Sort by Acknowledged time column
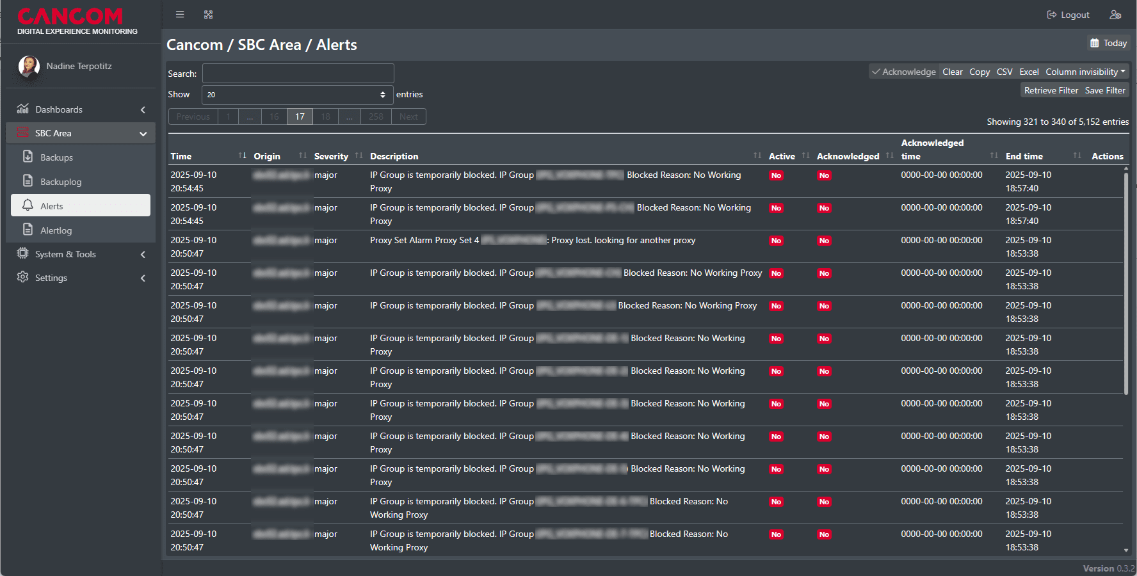Image resolution: width=1137 pixels, height=576 pixels. [x=950, y=149]
